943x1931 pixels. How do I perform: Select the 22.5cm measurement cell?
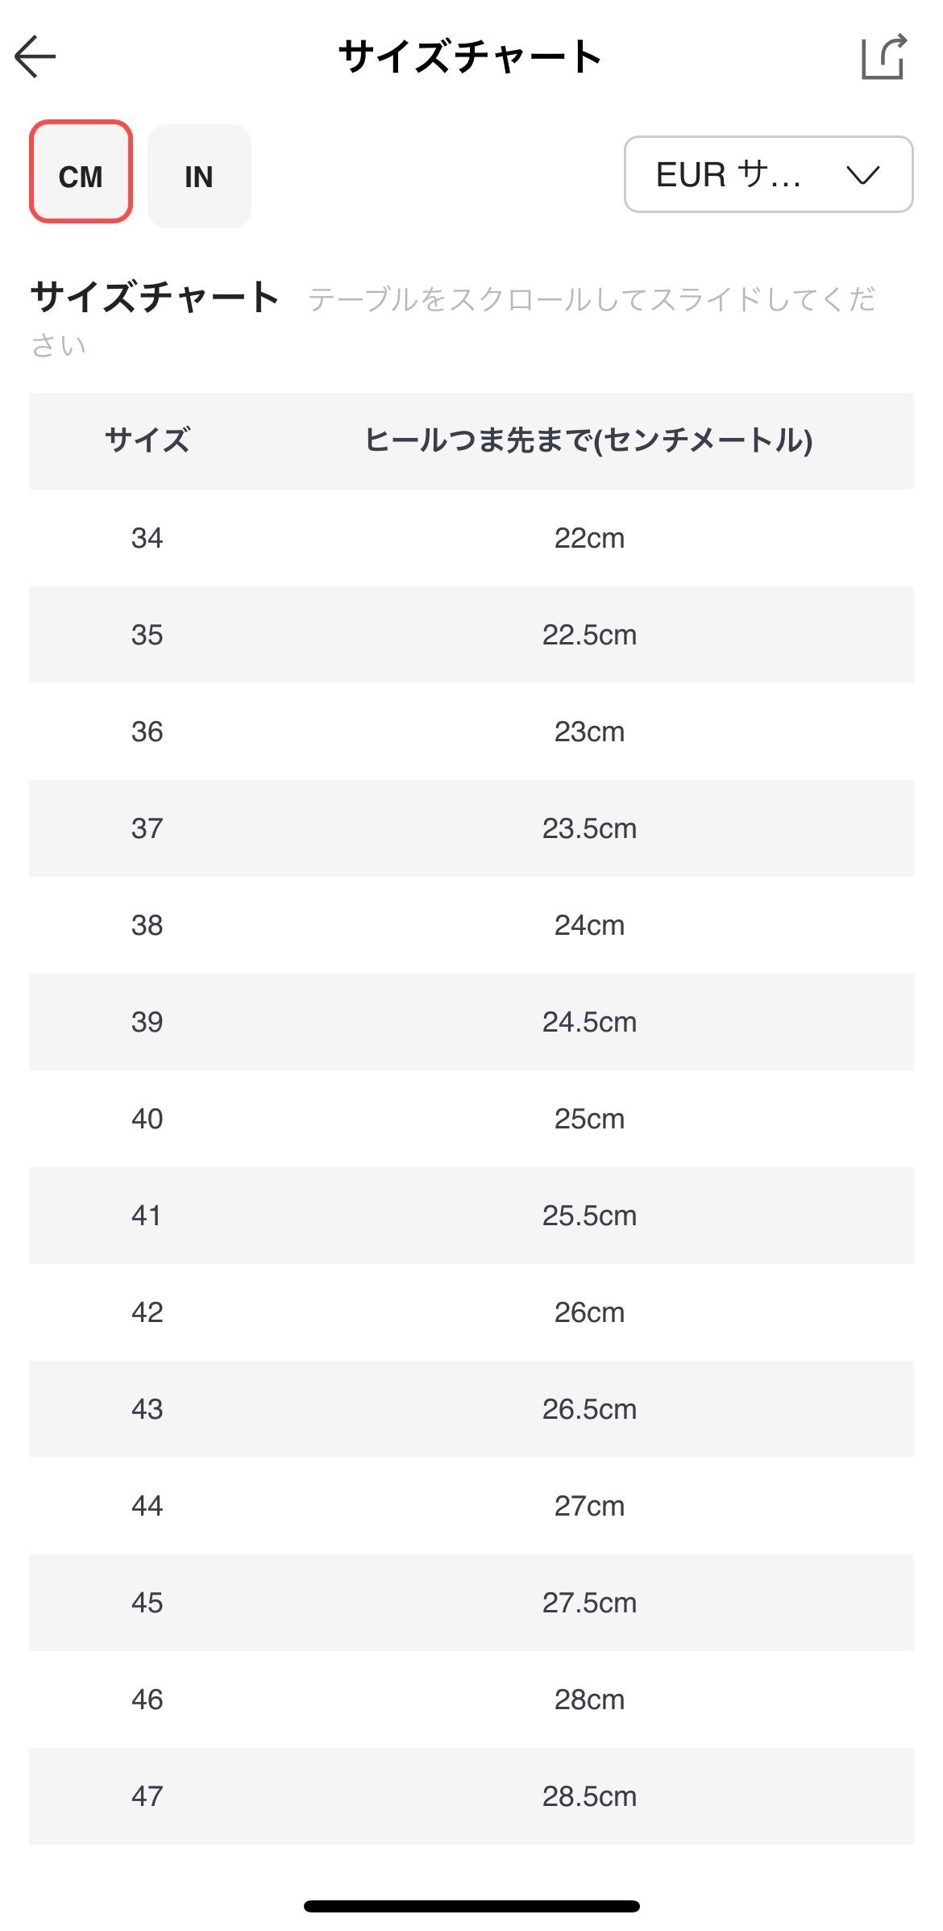pyautogui.click(x=589, y=635)
